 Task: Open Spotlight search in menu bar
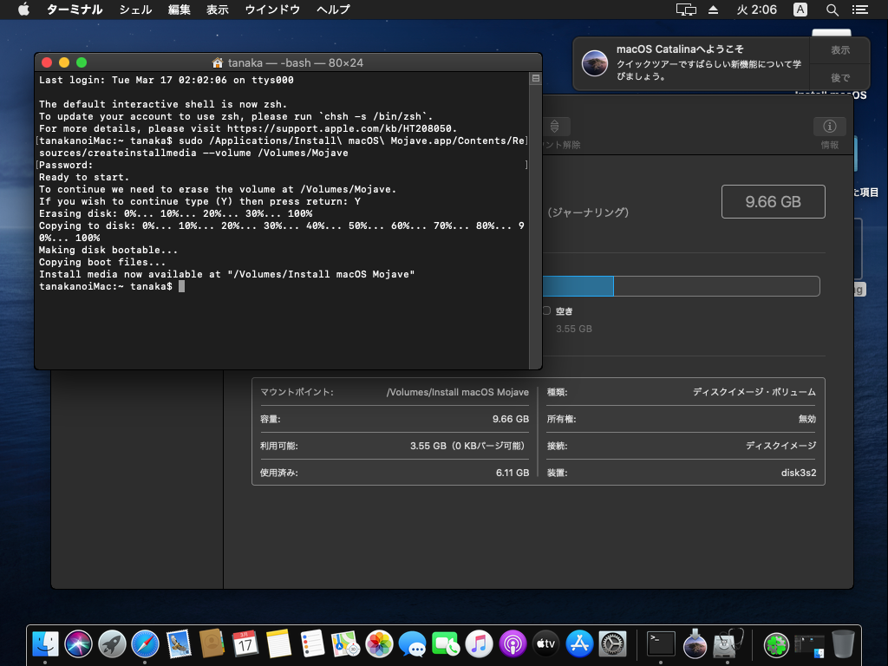coord(832,10)
